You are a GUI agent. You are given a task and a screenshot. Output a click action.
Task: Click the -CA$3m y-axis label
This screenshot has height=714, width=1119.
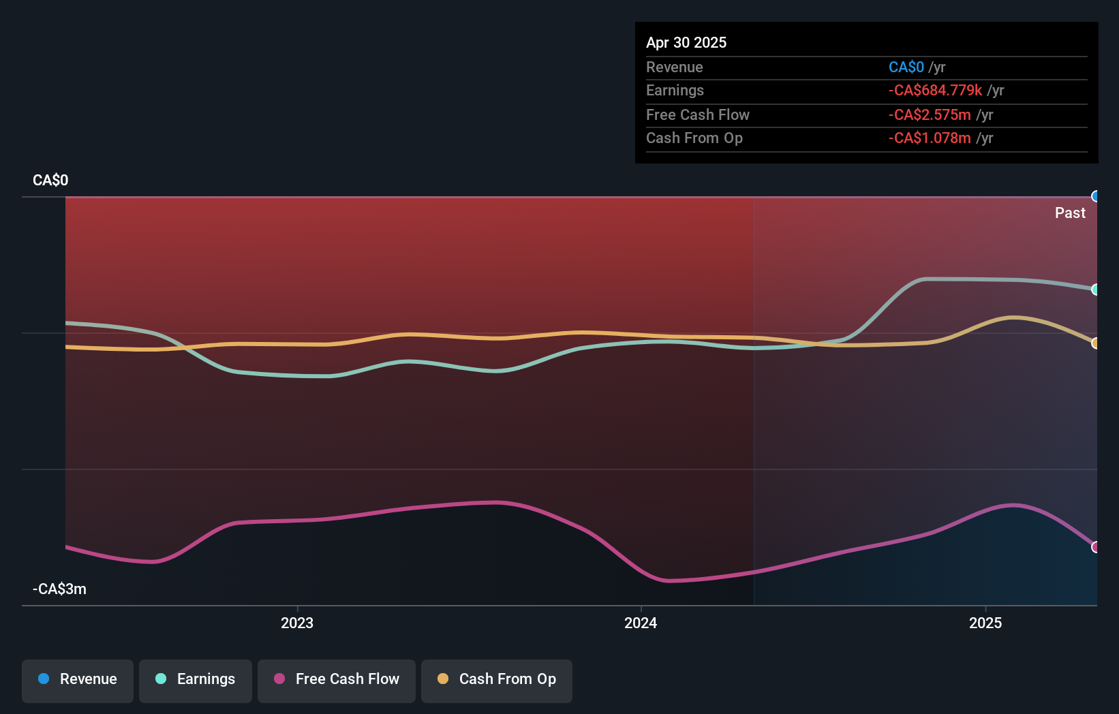[x=60, y=589]
